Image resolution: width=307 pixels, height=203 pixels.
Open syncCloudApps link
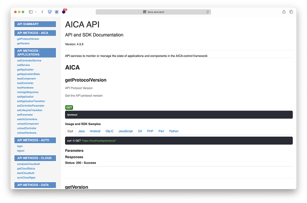pos(26,178)
